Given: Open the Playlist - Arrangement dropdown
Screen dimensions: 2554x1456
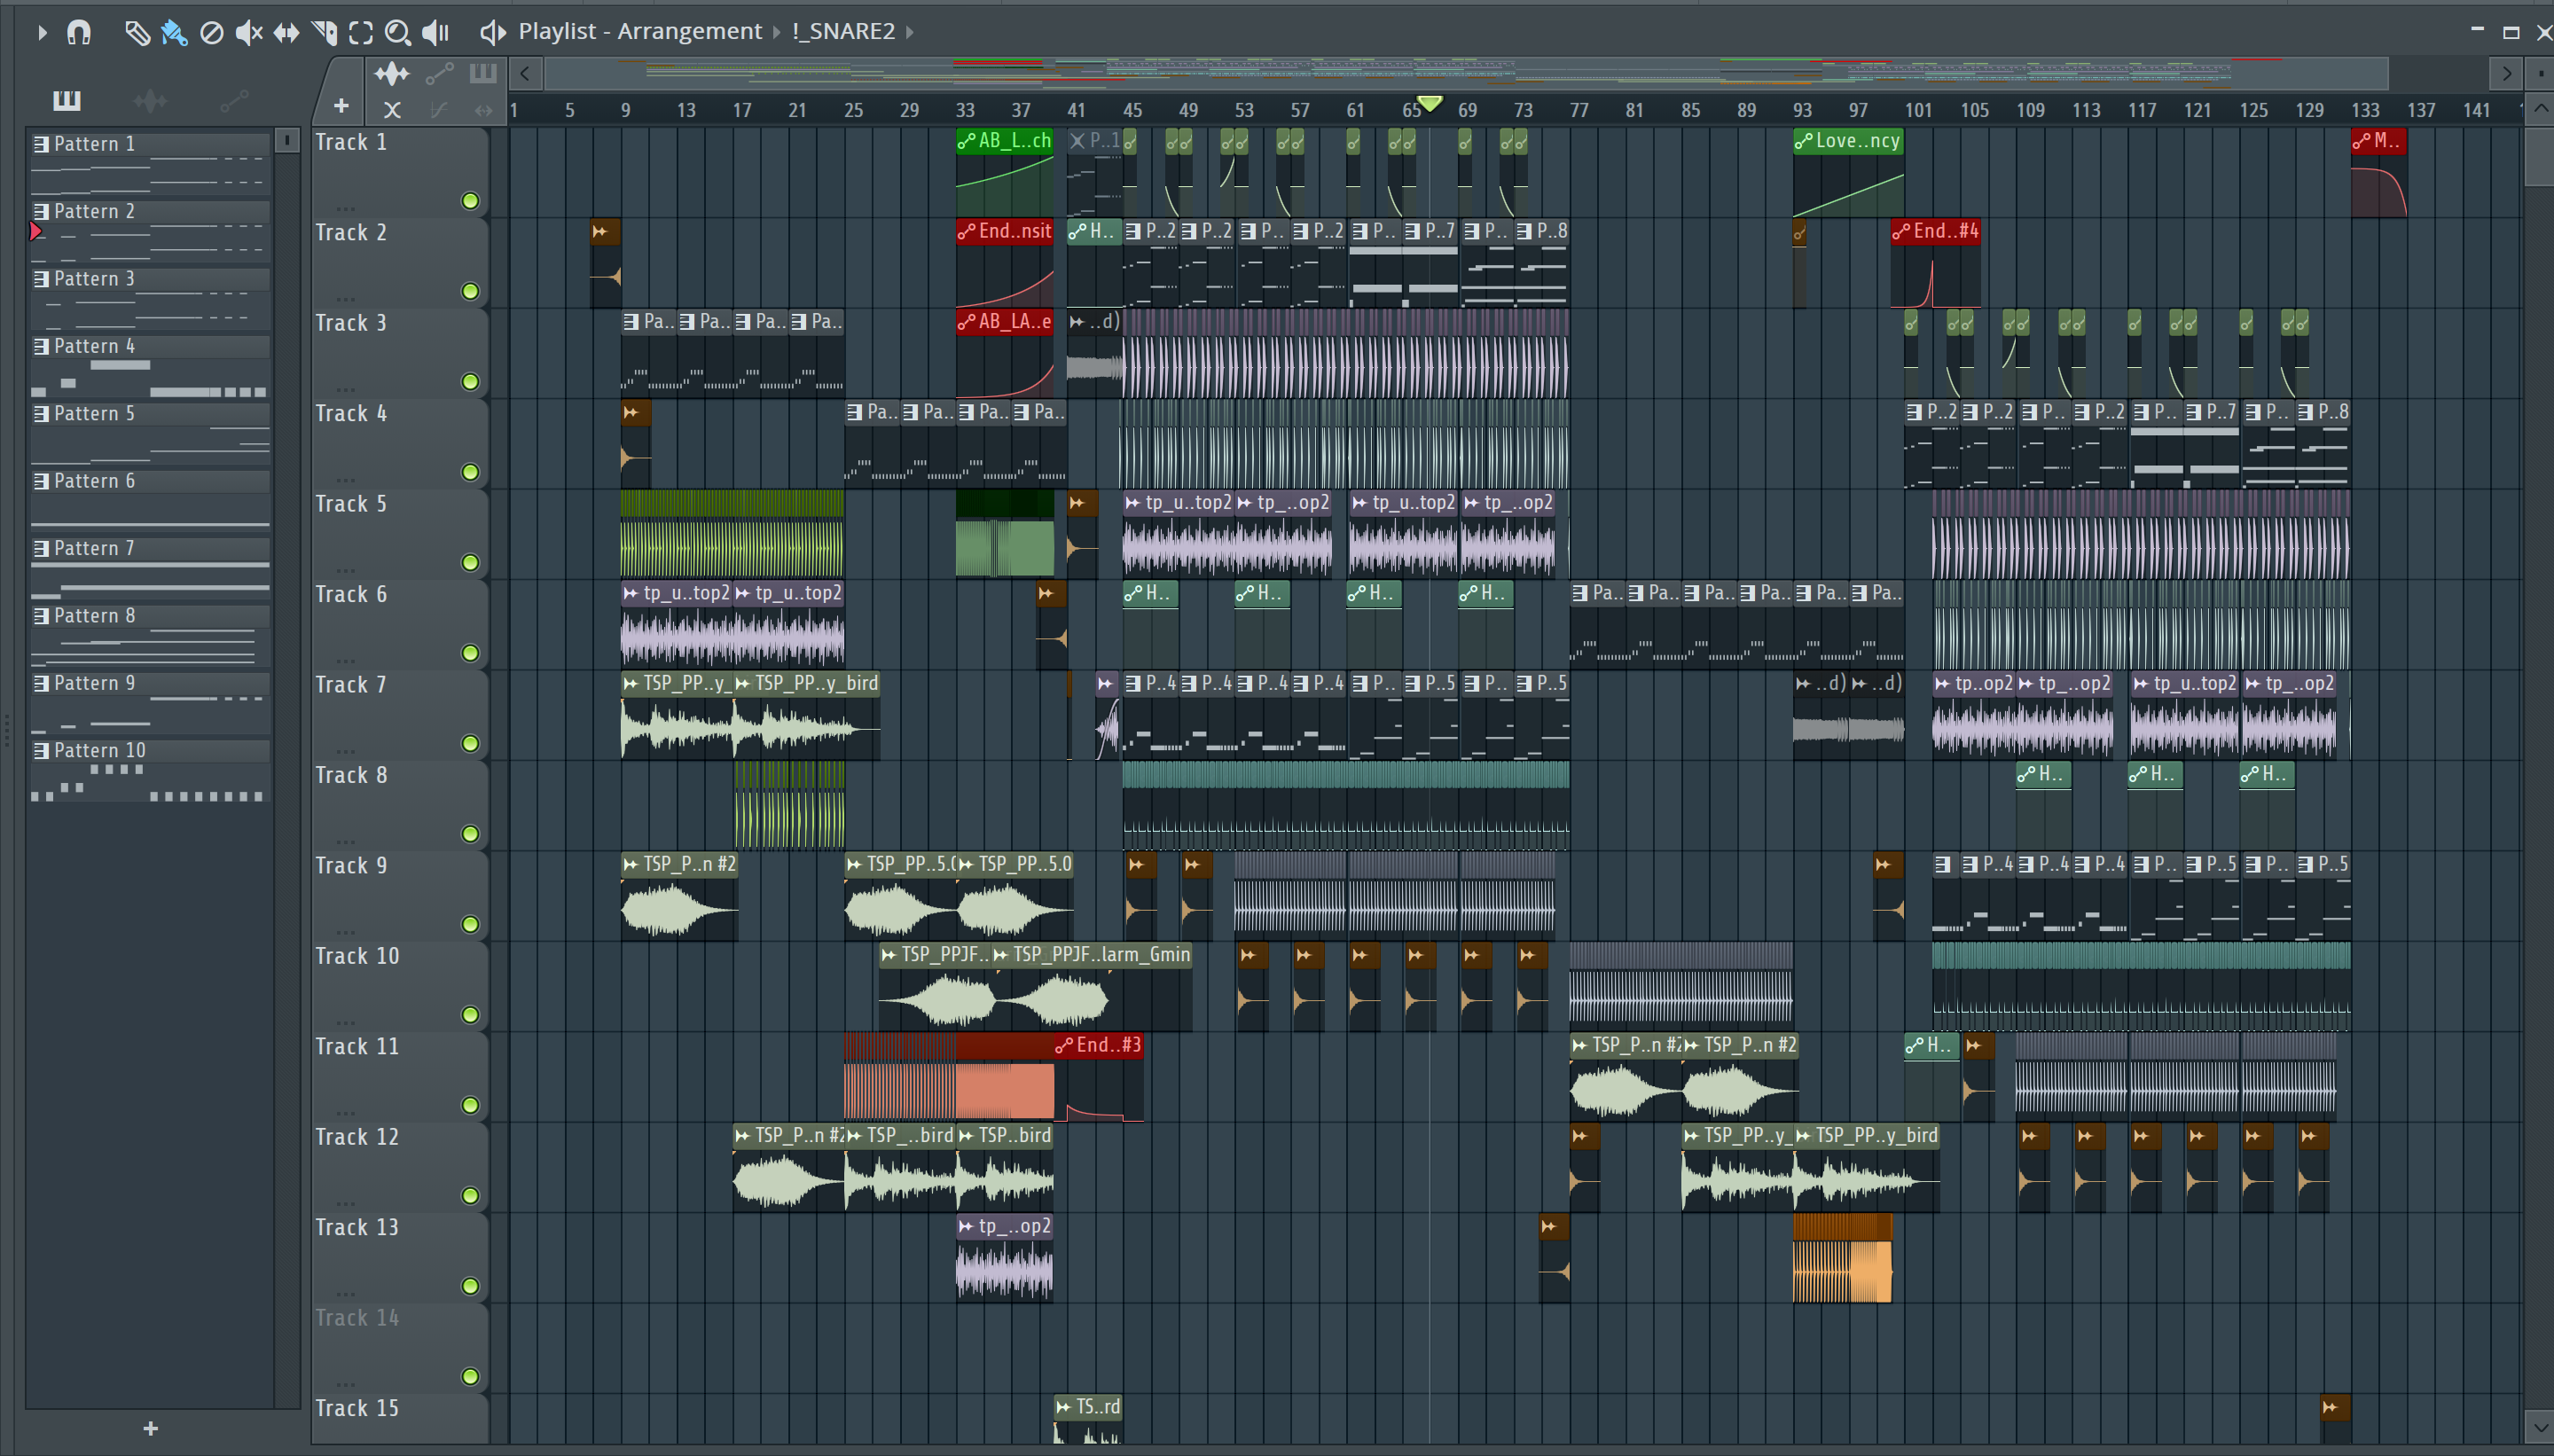Looking at the screenshot, I should click(x=640, y=31).
